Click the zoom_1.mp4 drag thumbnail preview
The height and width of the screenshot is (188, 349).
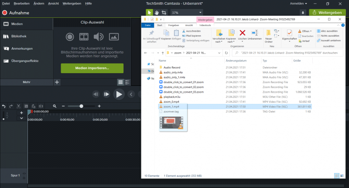[171, 123]
